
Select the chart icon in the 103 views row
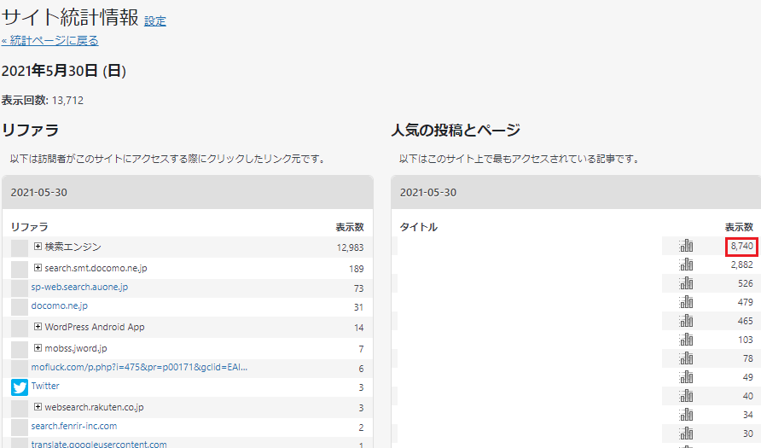686,340
